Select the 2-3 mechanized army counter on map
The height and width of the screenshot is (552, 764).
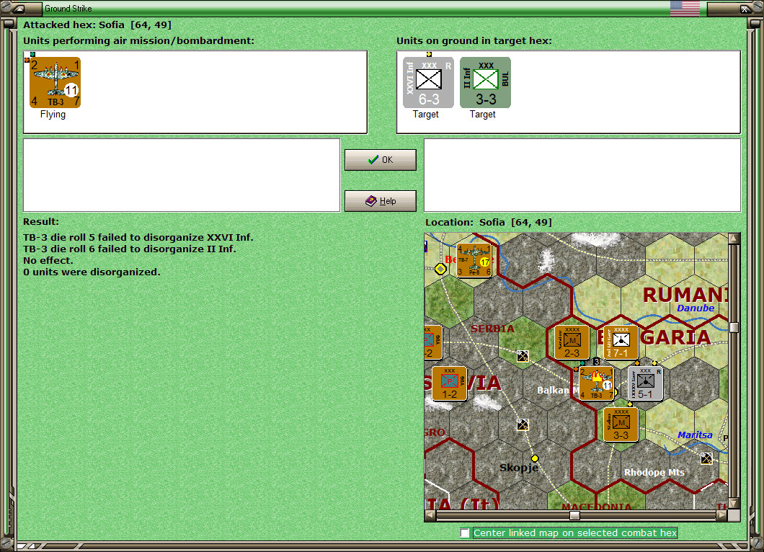(572, 342)
